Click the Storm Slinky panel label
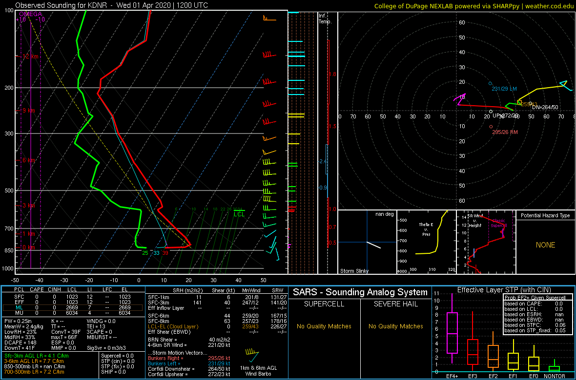This screenshot has width=576, height=380. [355, 271]
